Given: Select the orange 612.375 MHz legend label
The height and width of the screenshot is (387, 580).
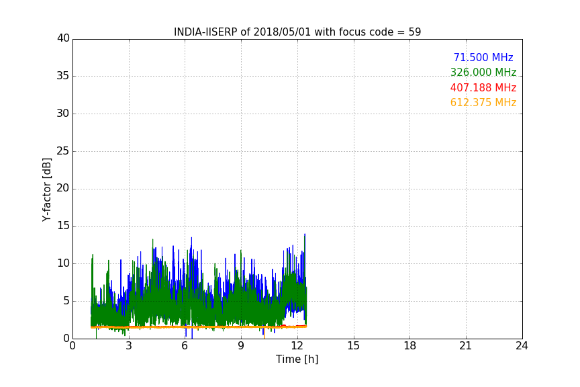Looking at the screenshot, I should coord(483,103).
